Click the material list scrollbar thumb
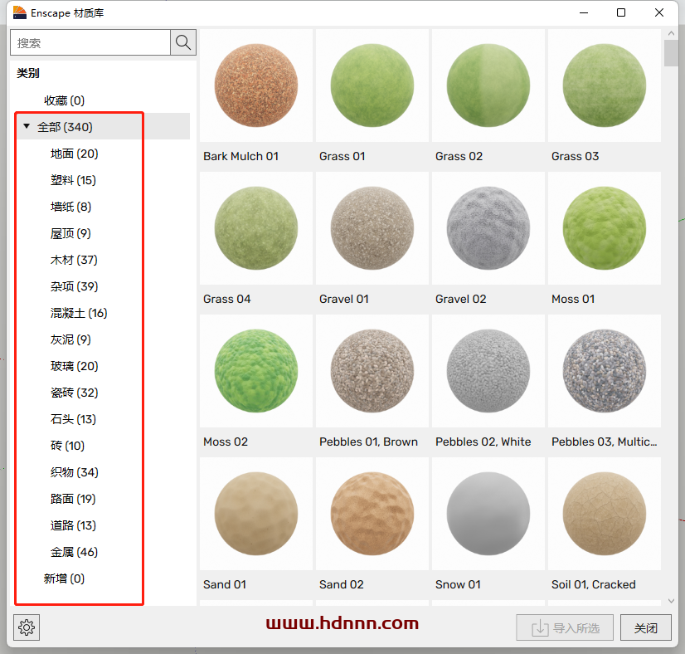Viewport: 685px width, 654px height. pyautogui.click(x=671, y=53)
